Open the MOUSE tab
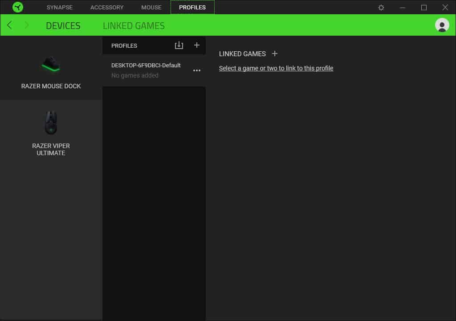Screen dimensions: 456x321 point(151,7)
